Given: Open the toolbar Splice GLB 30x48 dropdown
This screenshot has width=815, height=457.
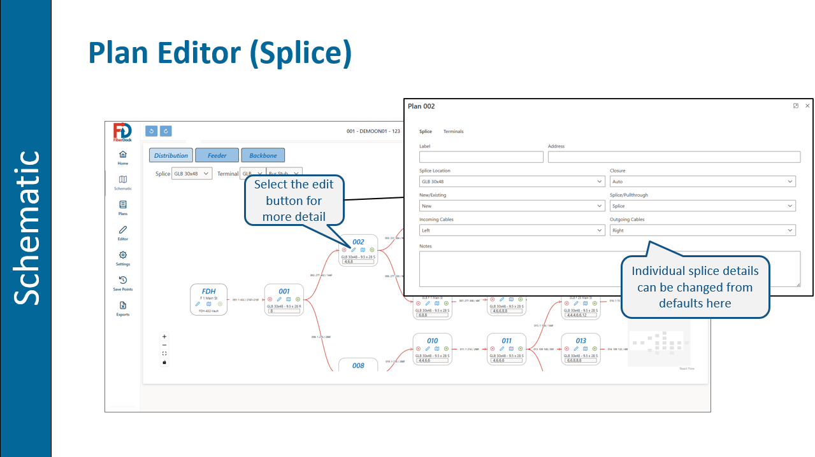Looking at the screenshot, I should click(x=192, y=174).
